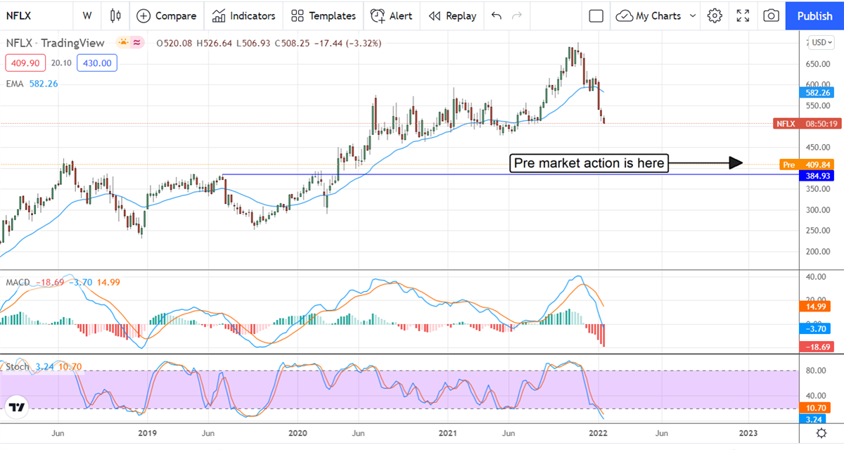
Task: Change the W weekly interval
Action: pos(87,15)
